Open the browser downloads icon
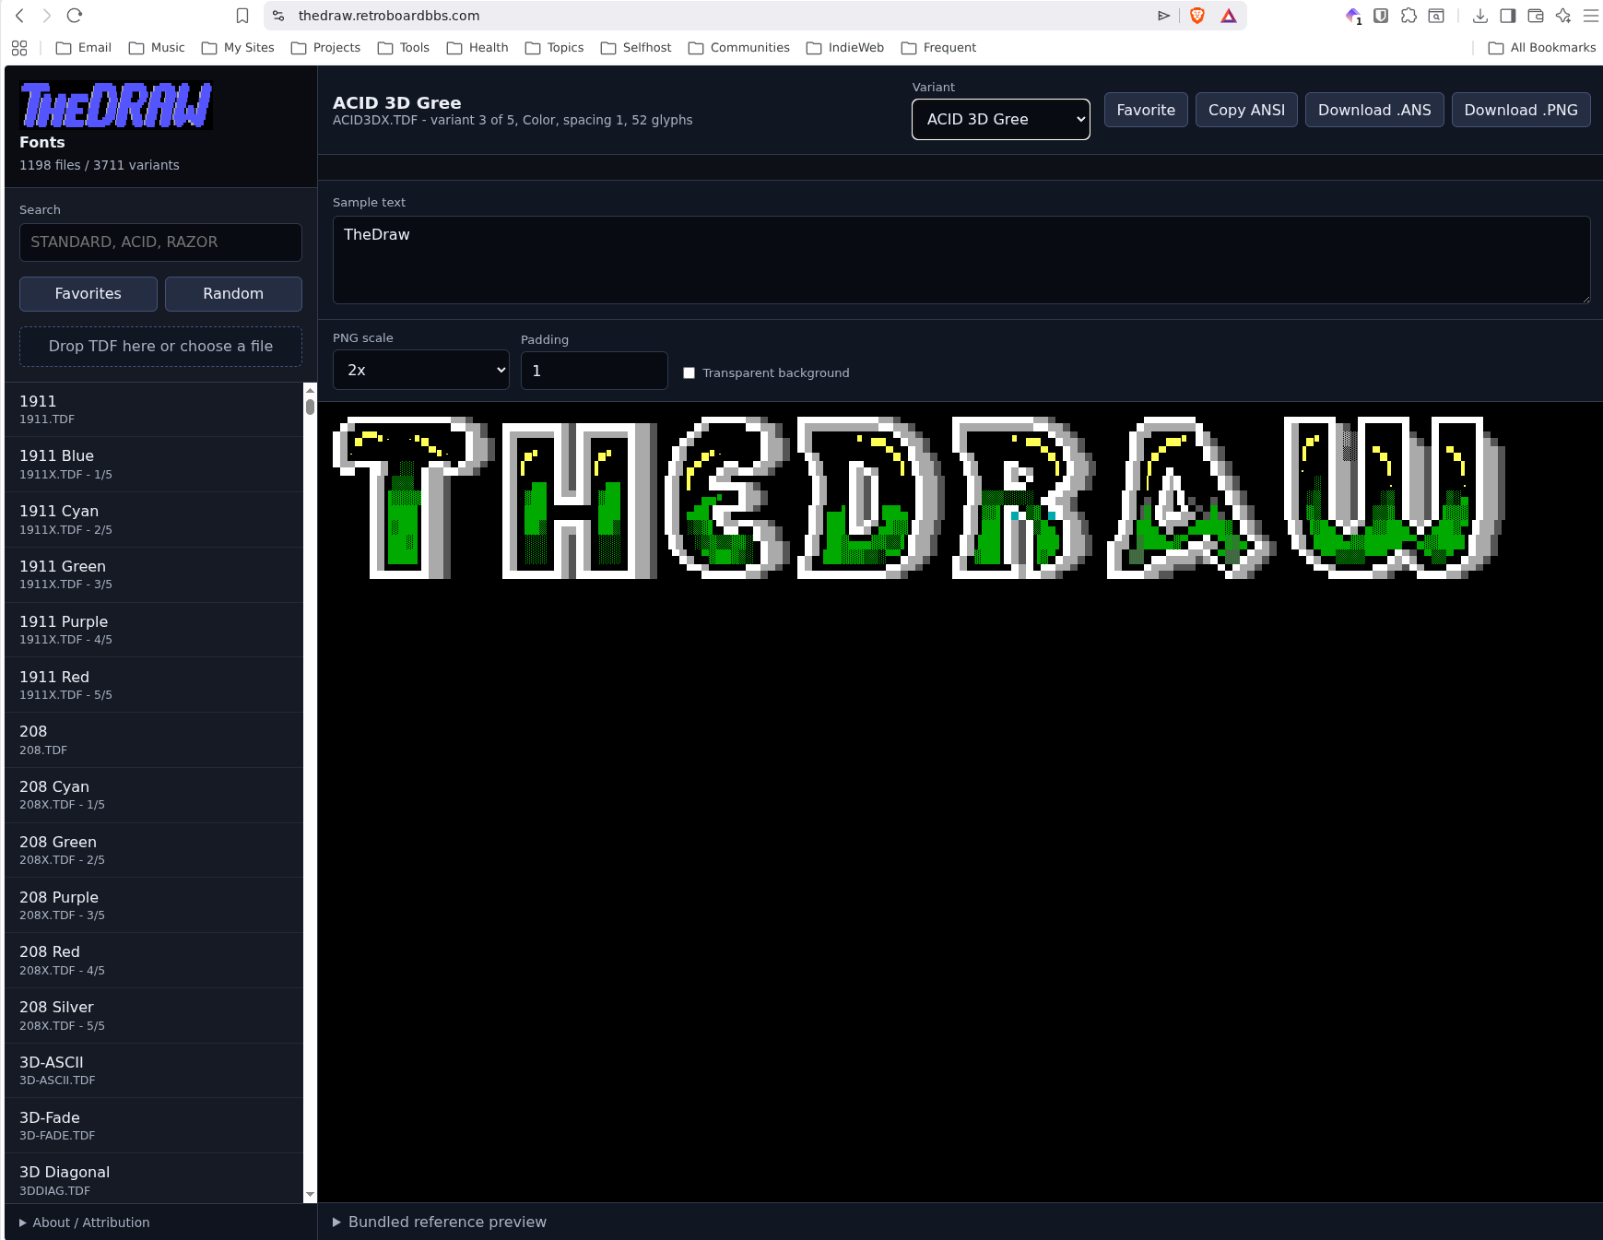Screen dimensions: 1603x1240 1480,16
